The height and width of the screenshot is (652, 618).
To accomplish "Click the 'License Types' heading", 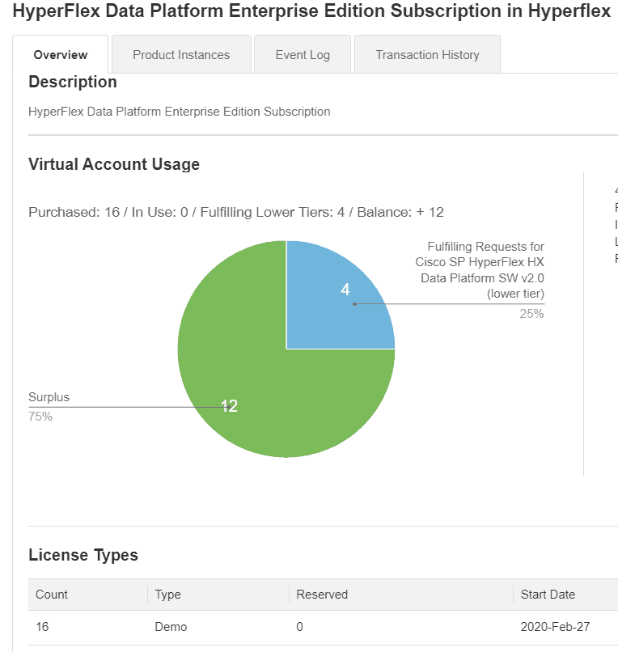I will tap(83, 555).
